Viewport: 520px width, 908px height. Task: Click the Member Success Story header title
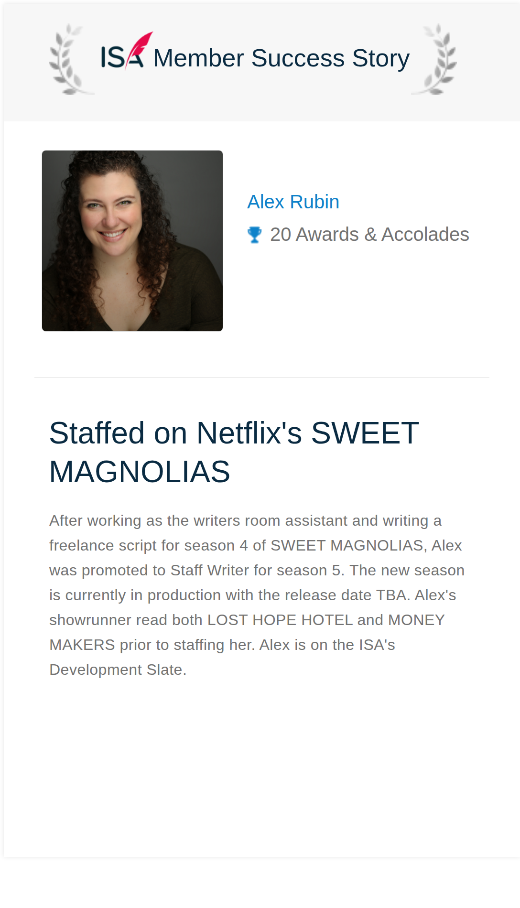point(281,58)
